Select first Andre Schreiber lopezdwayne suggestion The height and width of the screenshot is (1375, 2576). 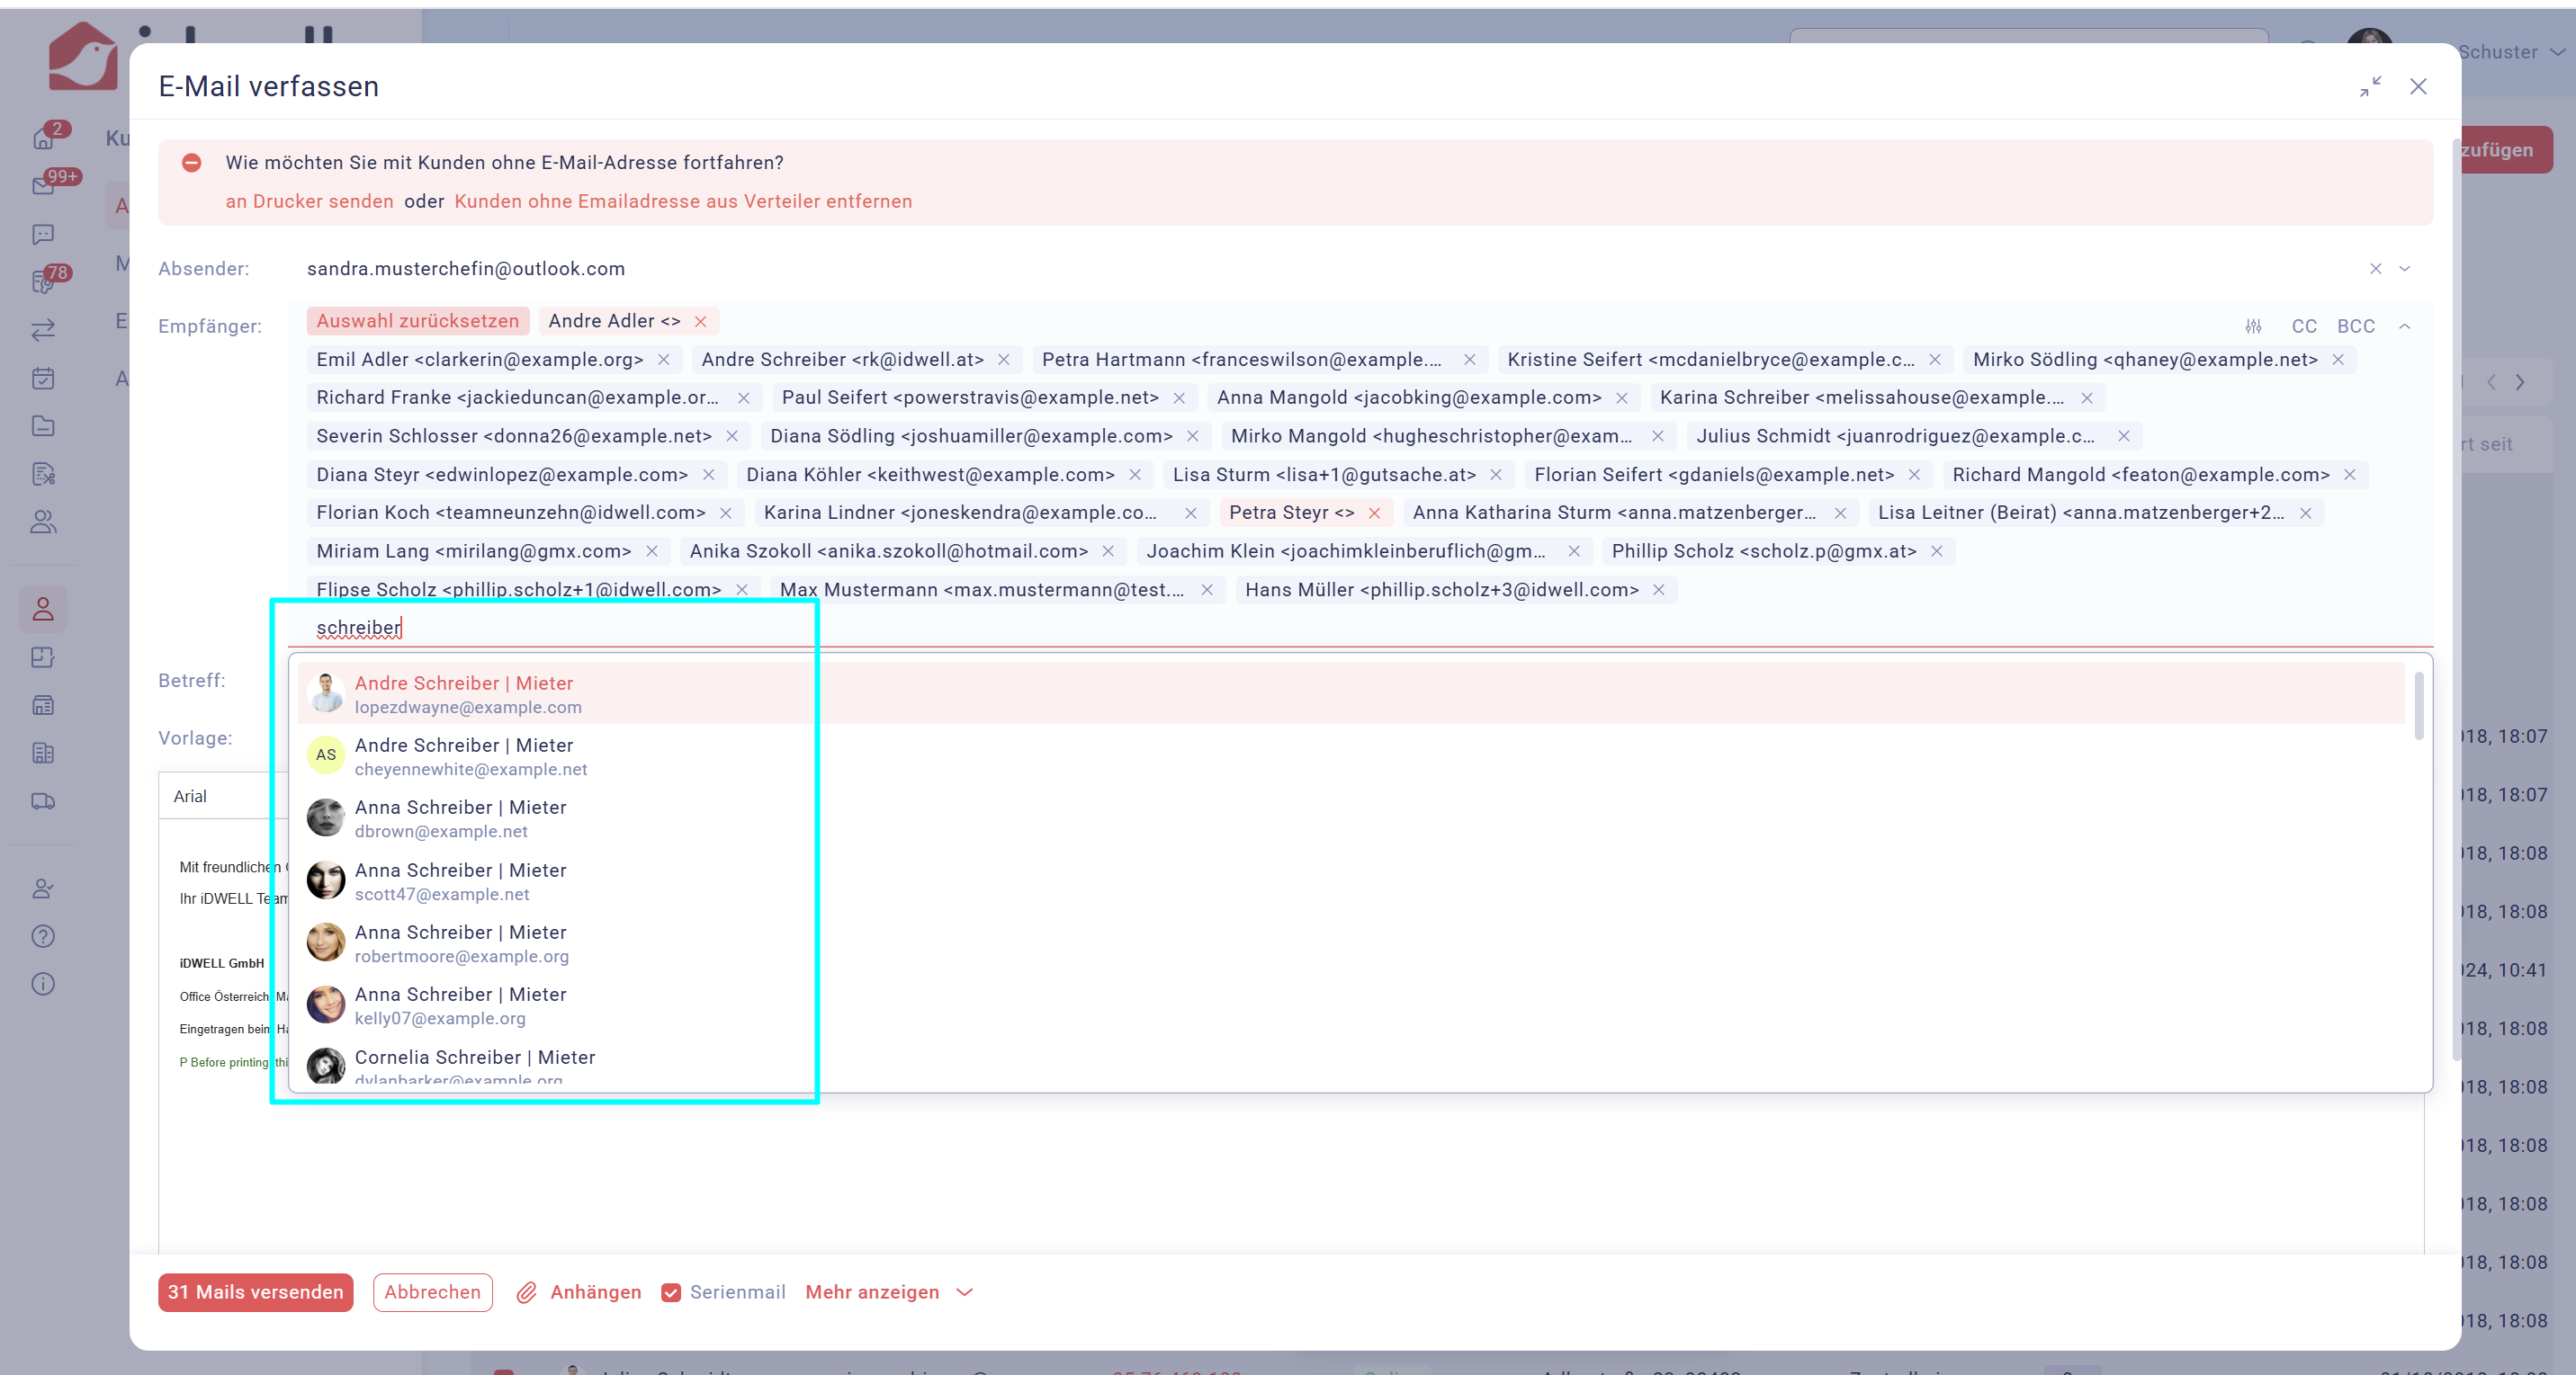pyautogui.click(x=1350, y=694)
